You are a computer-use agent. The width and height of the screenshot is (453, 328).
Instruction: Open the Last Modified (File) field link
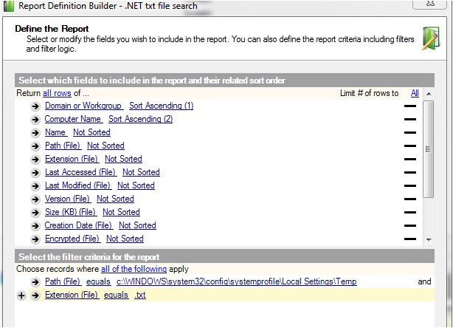tap(78, 185)
